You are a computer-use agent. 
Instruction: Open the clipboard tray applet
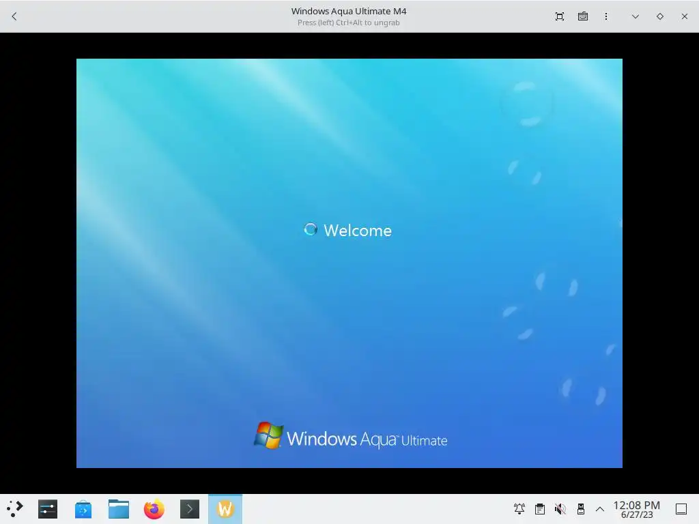539,508
